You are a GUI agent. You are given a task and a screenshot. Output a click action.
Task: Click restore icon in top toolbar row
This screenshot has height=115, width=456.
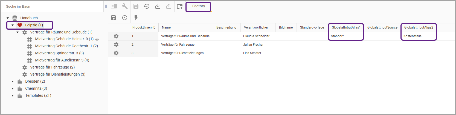coord(147,6)
